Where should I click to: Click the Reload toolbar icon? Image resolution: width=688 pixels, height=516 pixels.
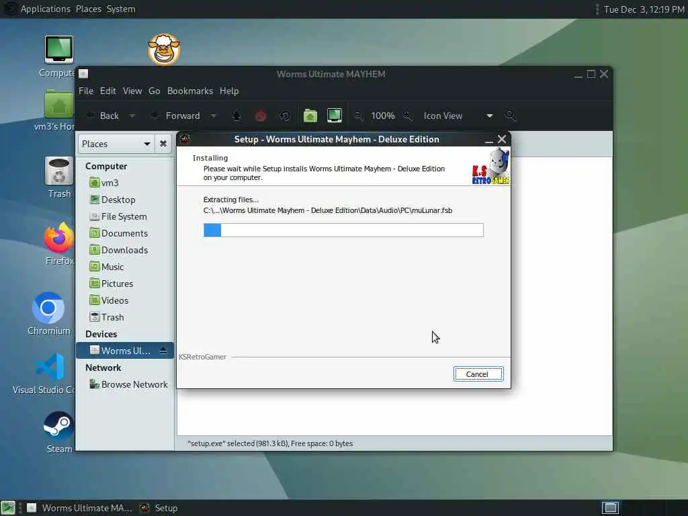pos(285,116)
